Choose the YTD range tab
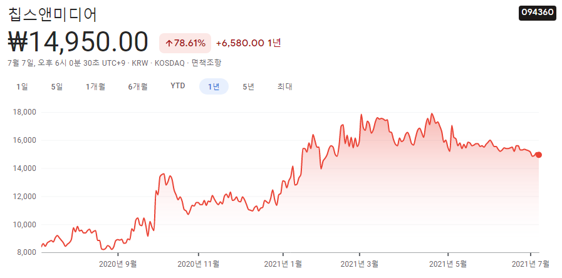The height and width of the screenshot is (278, 562). tap(178, 86)
